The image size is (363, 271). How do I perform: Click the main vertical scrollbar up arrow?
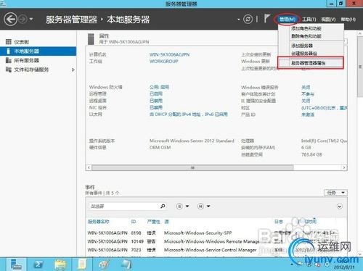coord(360,34)
